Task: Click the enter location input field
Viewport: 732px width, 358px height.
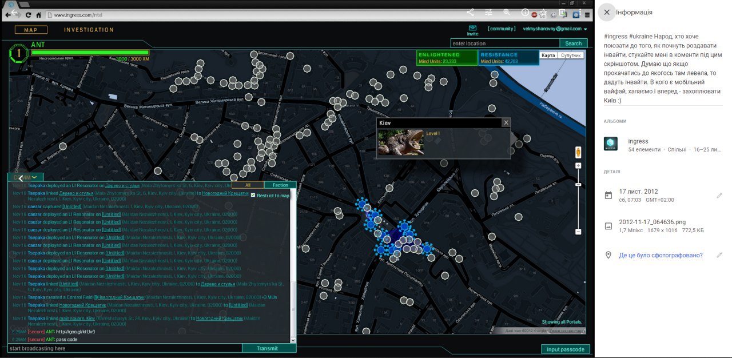Action: [x=505, y=43]
